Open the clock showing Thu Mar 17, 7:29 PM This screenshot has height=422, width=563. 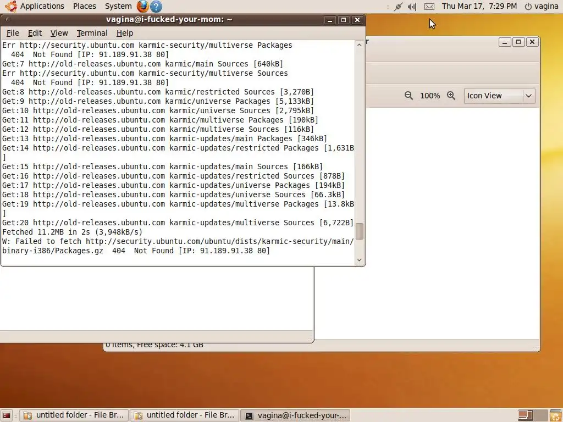coord(479,6)
